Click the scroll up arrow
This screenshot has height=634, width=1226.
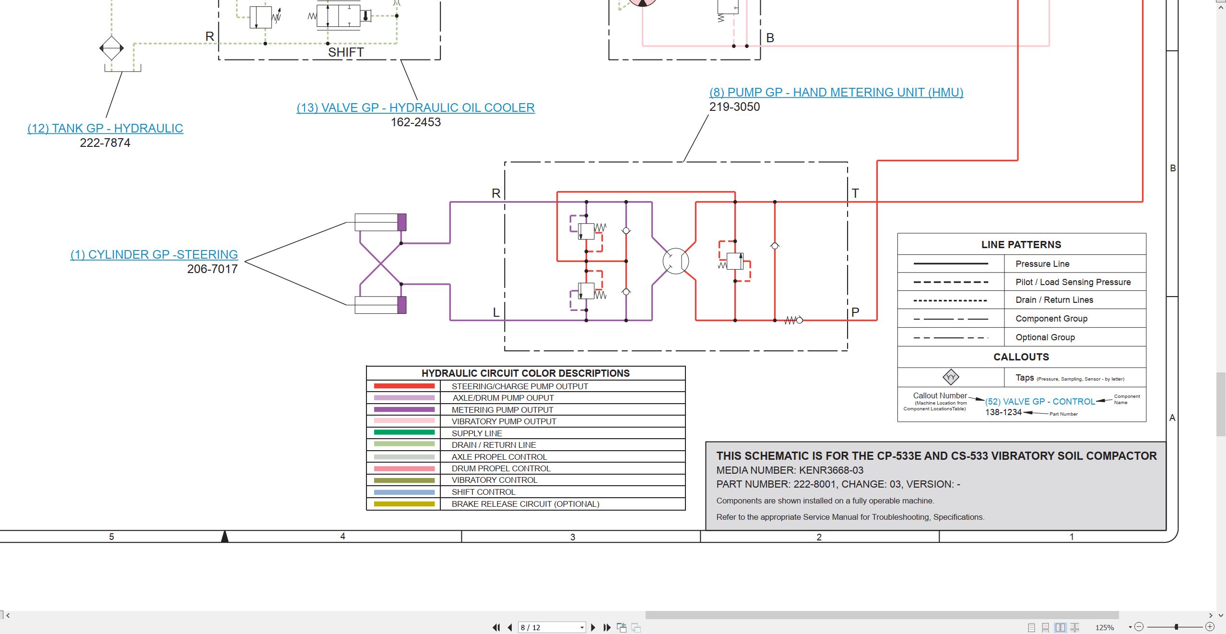[1221, 7]
